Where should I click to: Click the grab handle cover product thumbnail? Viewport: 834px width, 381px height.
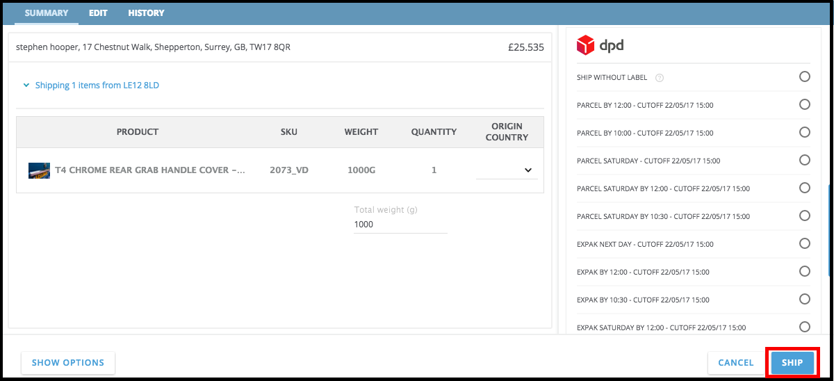pyautogui.click(x=39, y=170)
